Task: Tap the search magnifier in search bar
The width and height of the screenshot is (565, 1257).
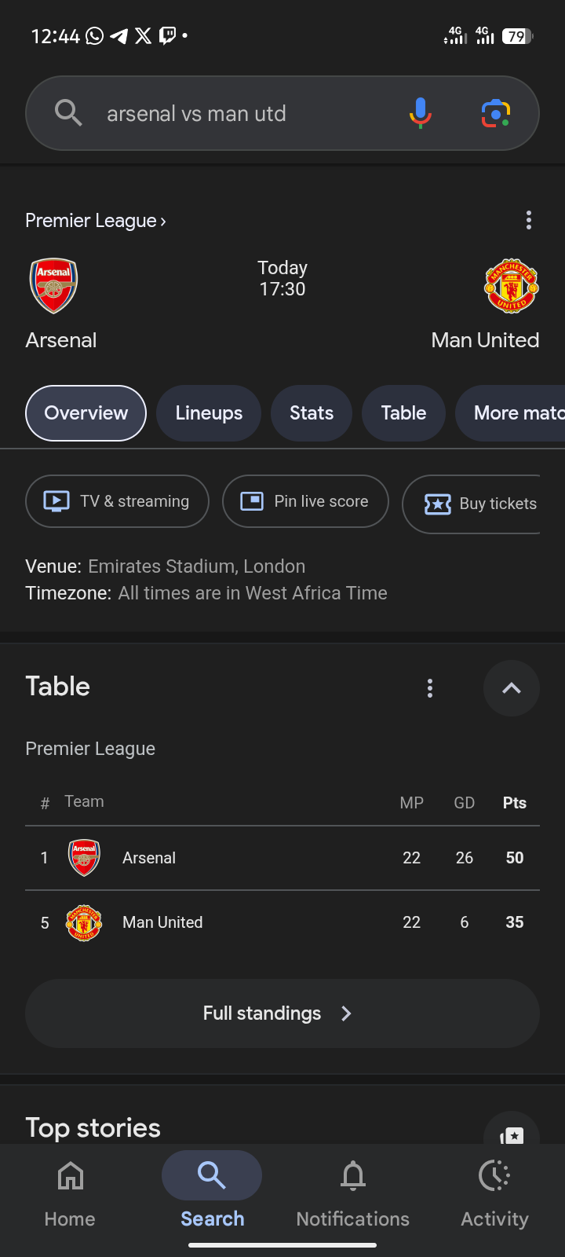Action: (68, 113)
